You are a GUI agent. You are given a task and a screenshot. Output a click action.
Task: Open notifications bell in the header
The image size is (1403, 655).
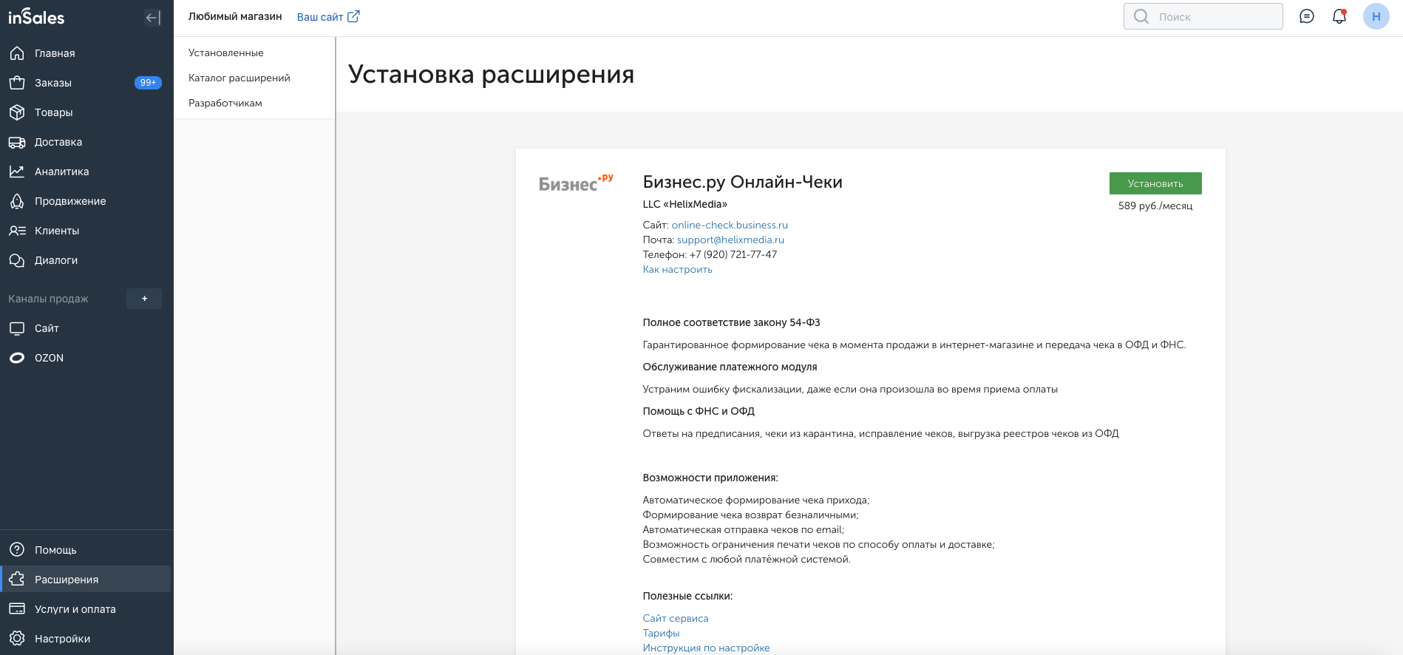click(1339, 16)
